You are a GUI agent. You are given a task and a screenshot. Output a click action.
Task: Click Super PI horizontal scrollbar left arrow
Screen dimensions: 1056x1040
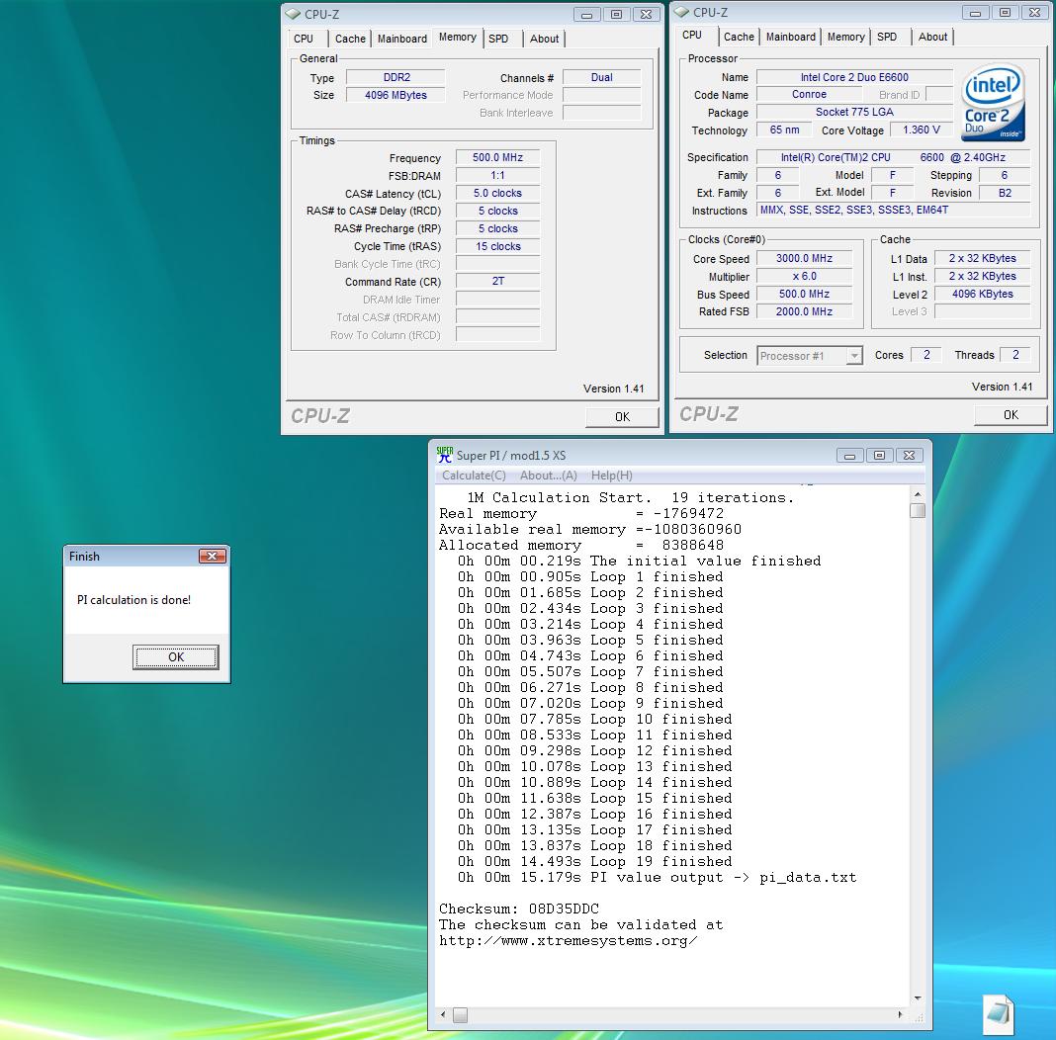442,1014
